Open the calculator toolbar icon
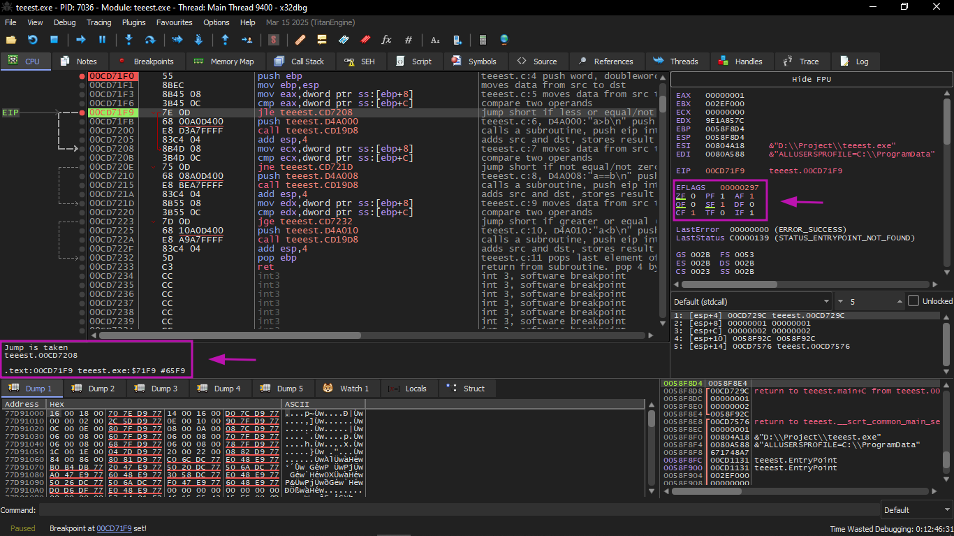The height and width of the screenshot is (536, 954). click(482, 40)
